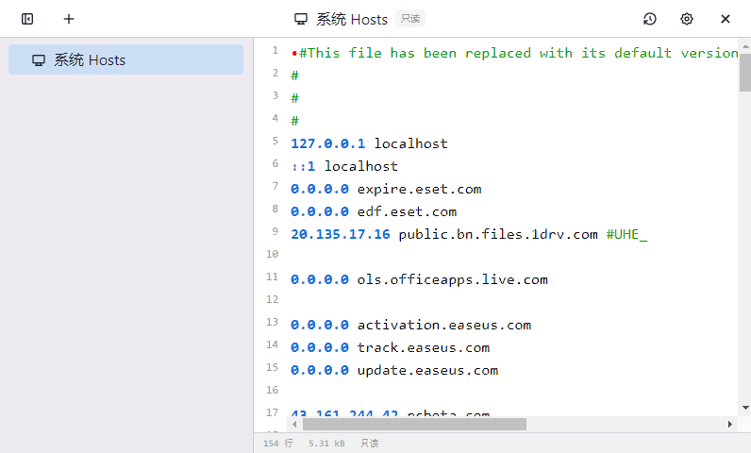751x453 pixels.
Task: Select 系统 Hosts in the sidebar
Action: pos(125,59)
